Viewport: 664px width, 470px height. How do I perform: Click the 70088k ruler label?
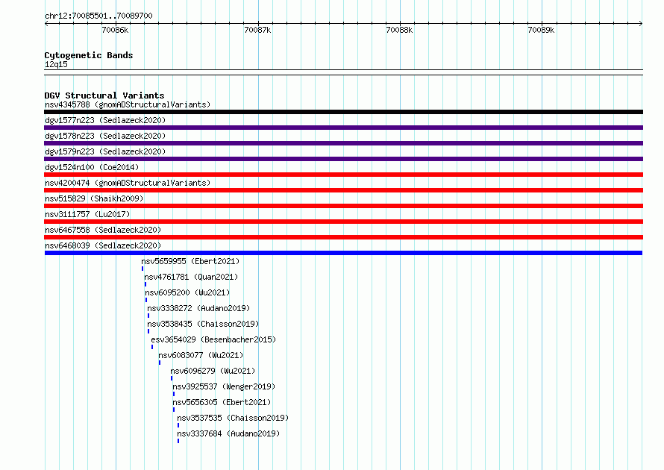399,30
